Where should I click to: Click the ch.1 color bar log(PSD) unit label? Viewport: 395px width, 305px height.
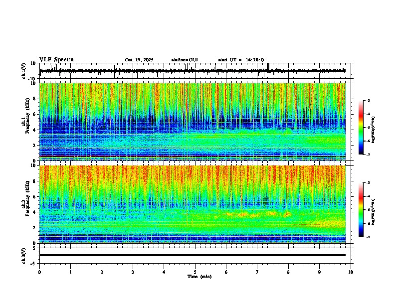pyautogui.click(x=374, y=130)
